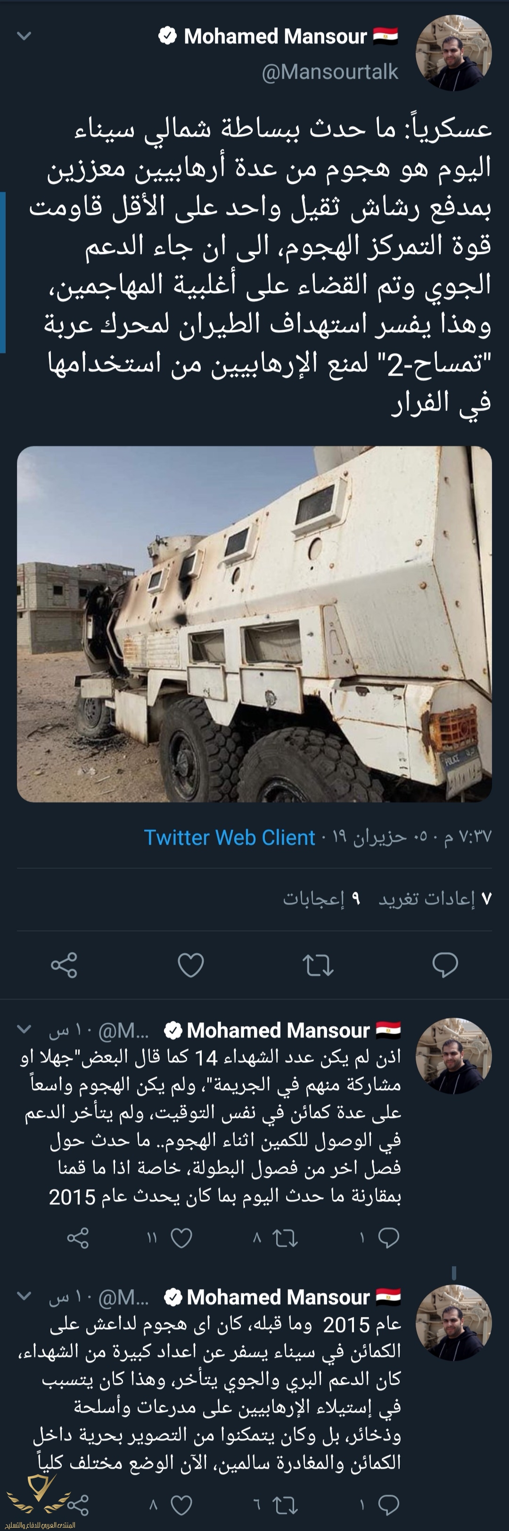Like the main tweet with heart
Image resolution: width=509 pixels, height=1531 pixels.
(191, 965)
